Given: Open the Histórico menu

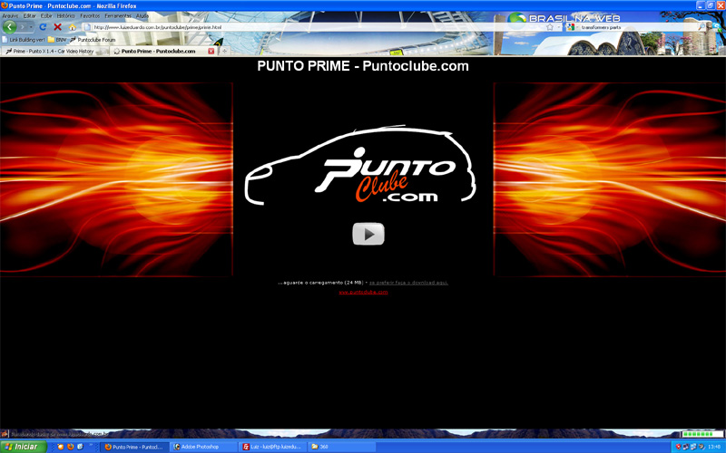Looking at the screenshot, I should point(66,15).
